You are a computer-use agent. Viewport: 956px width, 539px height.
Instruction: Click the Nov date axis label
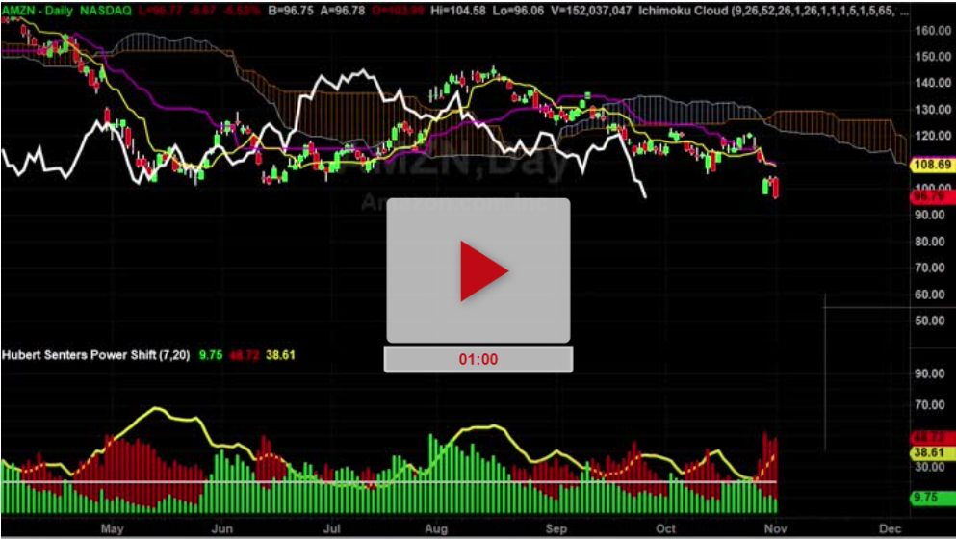coord(775,528)
